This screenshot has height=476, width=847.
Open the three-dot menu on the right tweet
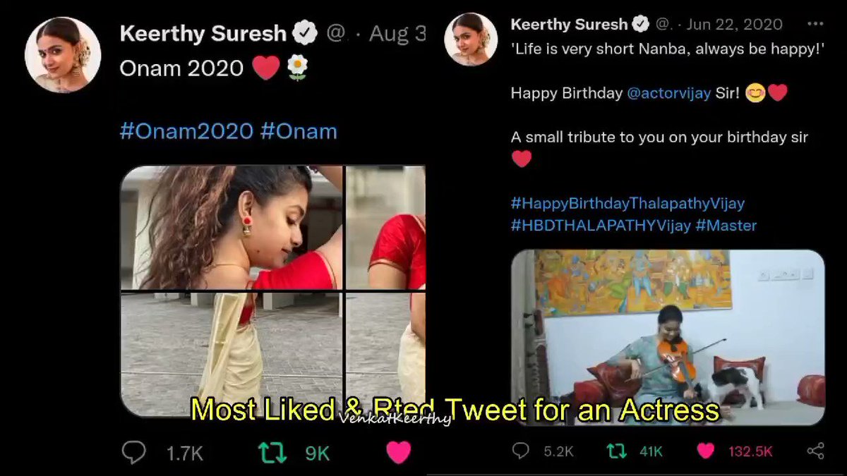(816, 25)
